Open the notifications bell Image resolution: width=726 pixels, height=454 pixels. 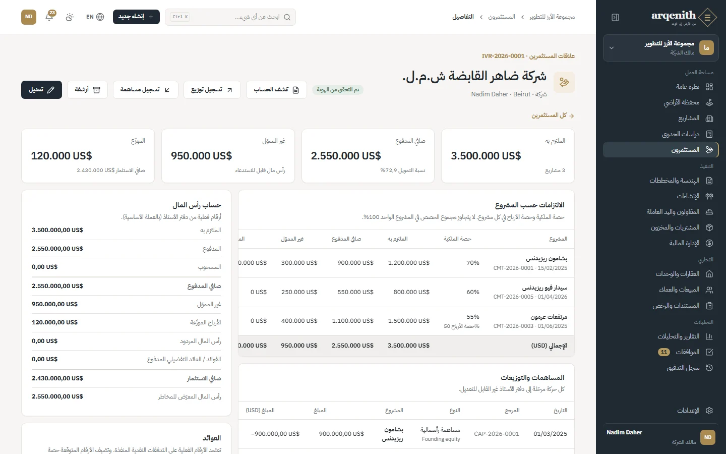(49, 17)
